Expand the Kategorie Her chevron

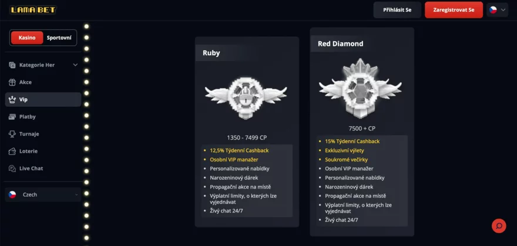(75, 65)
